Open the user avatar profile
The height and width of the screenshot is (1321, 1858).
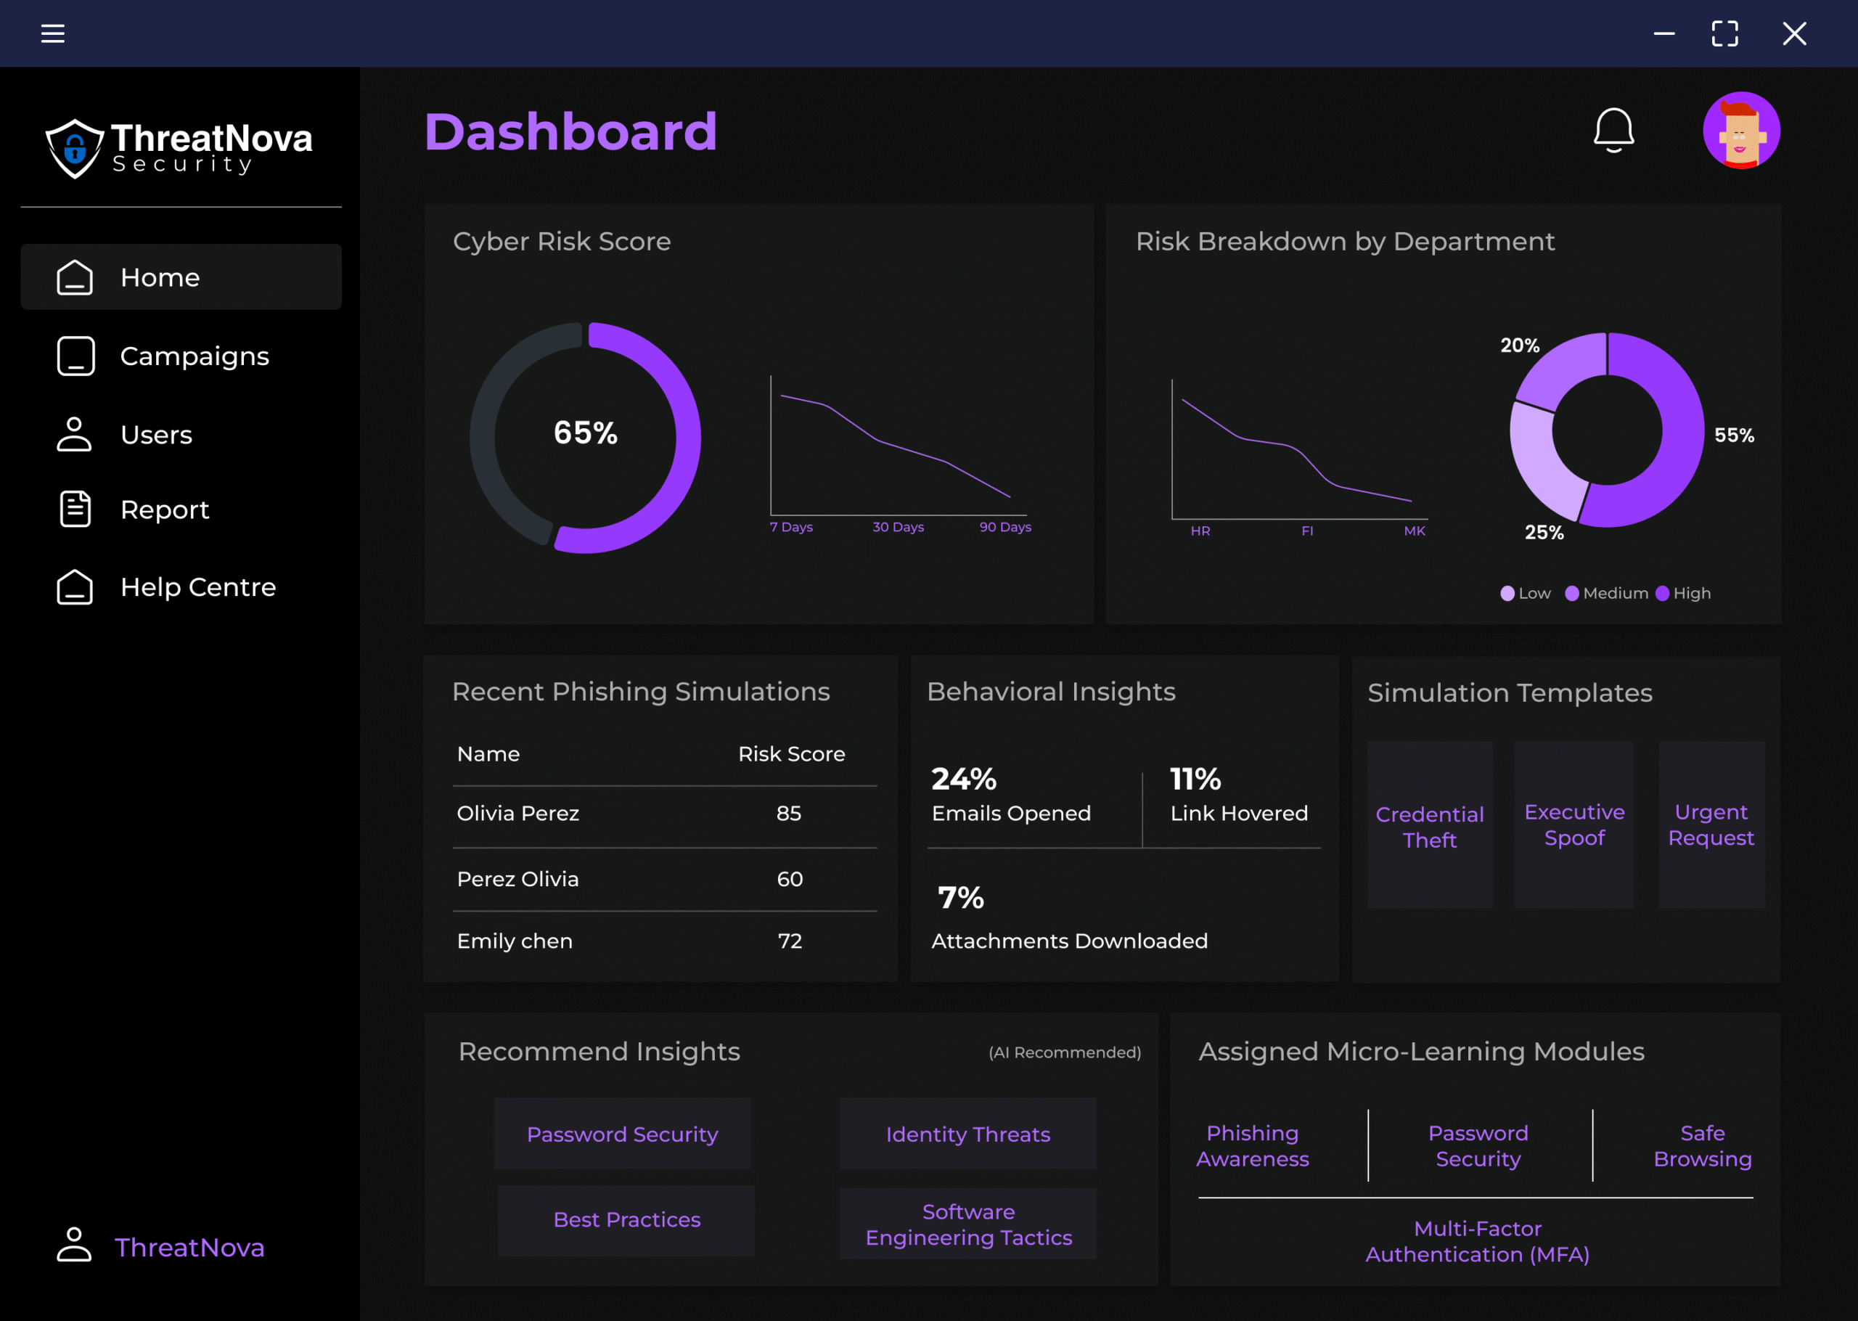[1741, 130]
